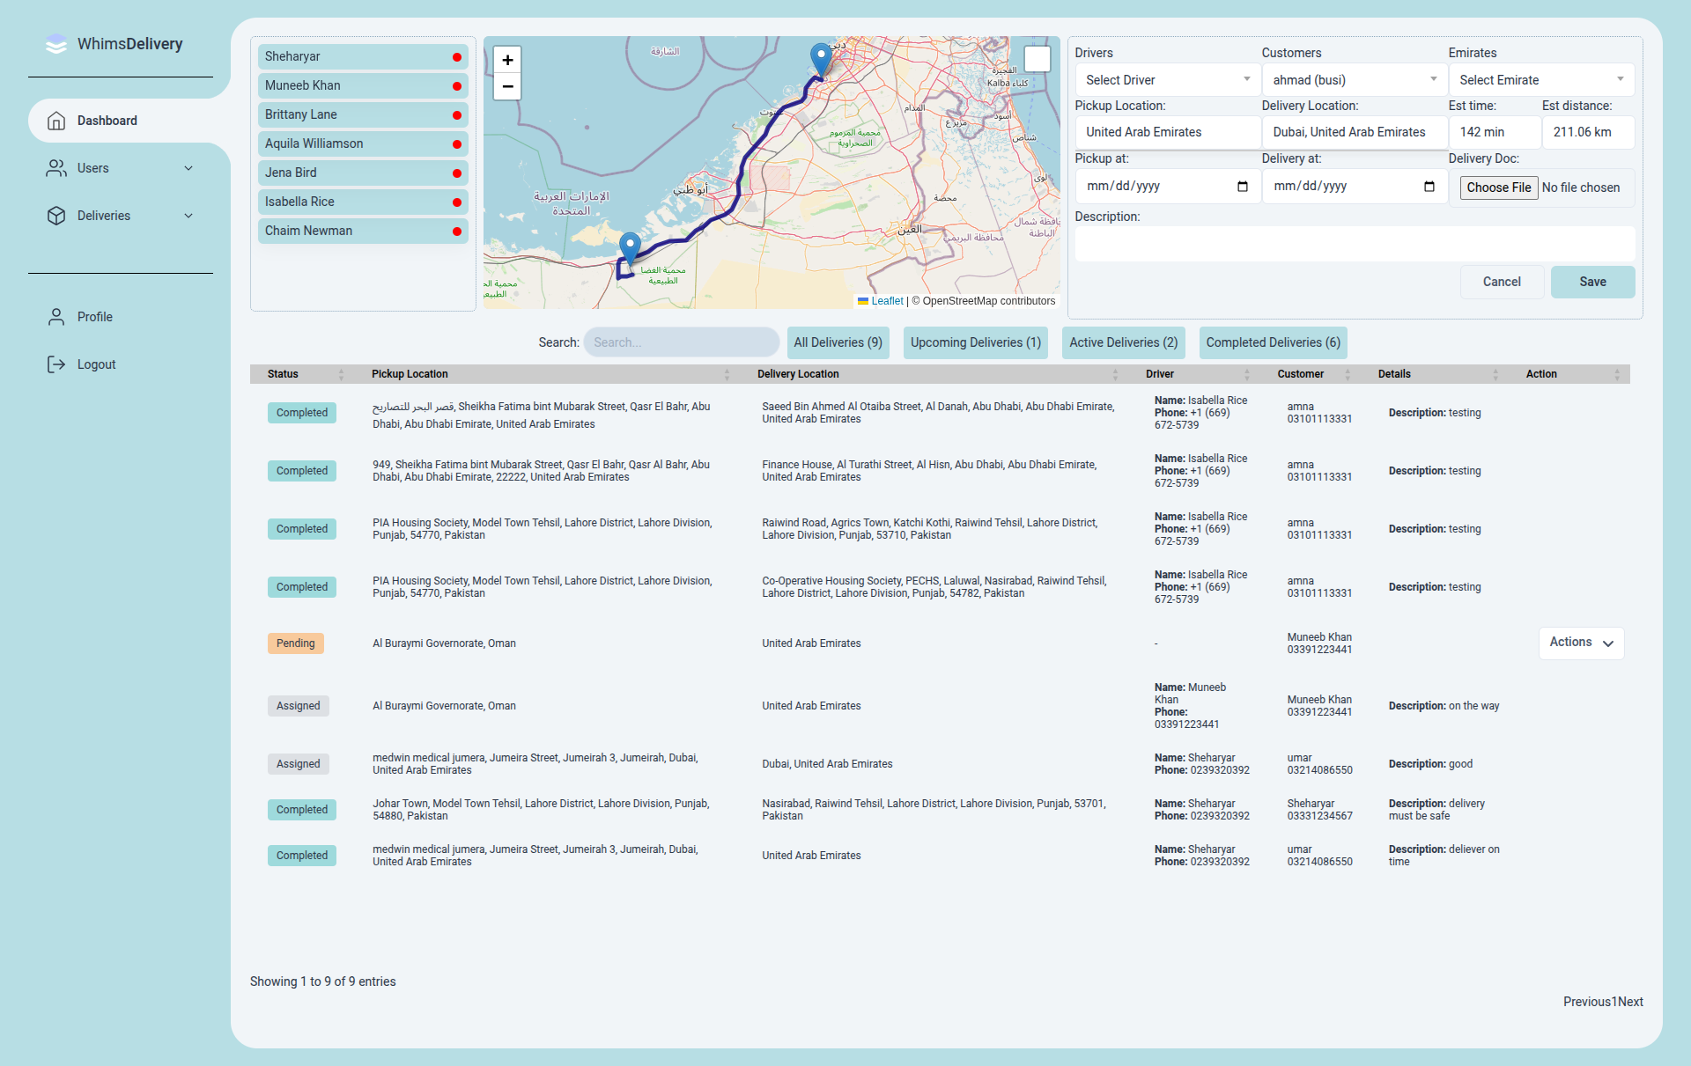Open the calendar icon in the Pickup at field
Image resolution: width=1691 pixels, height=1066 pixels.
[x=1243, y=187]
